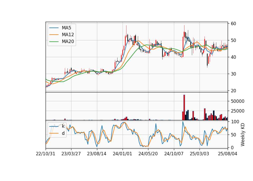The image size is (253, 181).
Task: Click the Weekly KD axis label
Action: (243, 135)
